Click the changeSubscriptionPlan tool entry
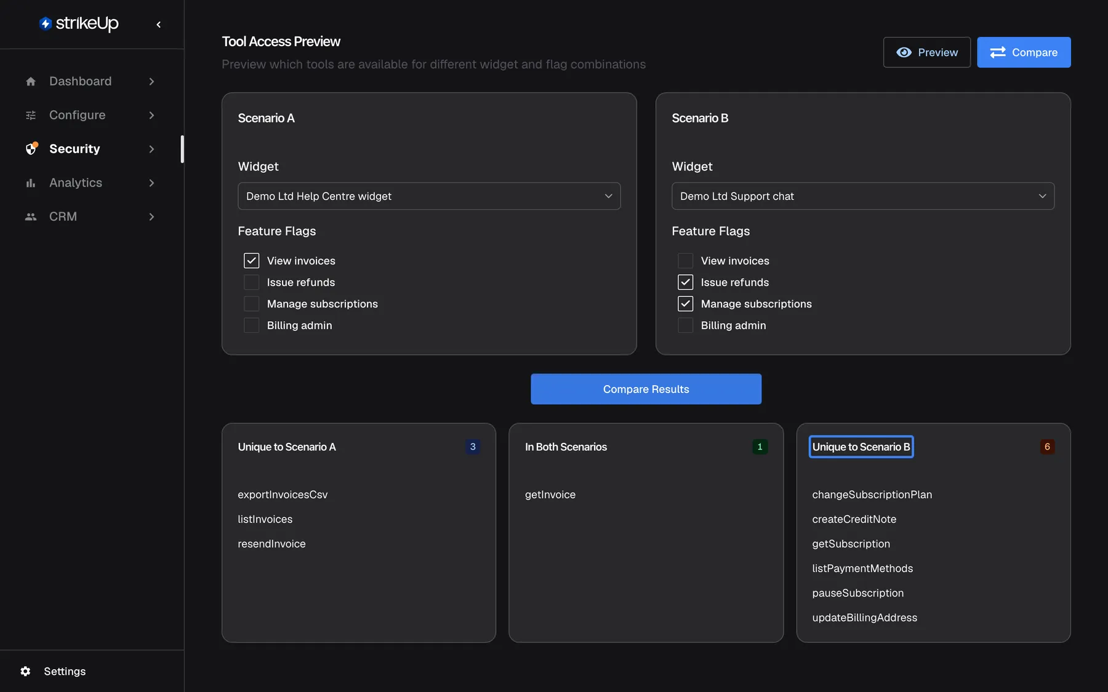 872,495
